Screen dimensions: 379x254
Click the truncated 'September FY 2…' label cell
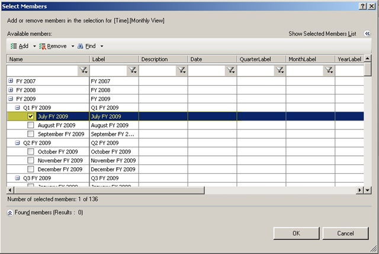[x=114, y=134]
